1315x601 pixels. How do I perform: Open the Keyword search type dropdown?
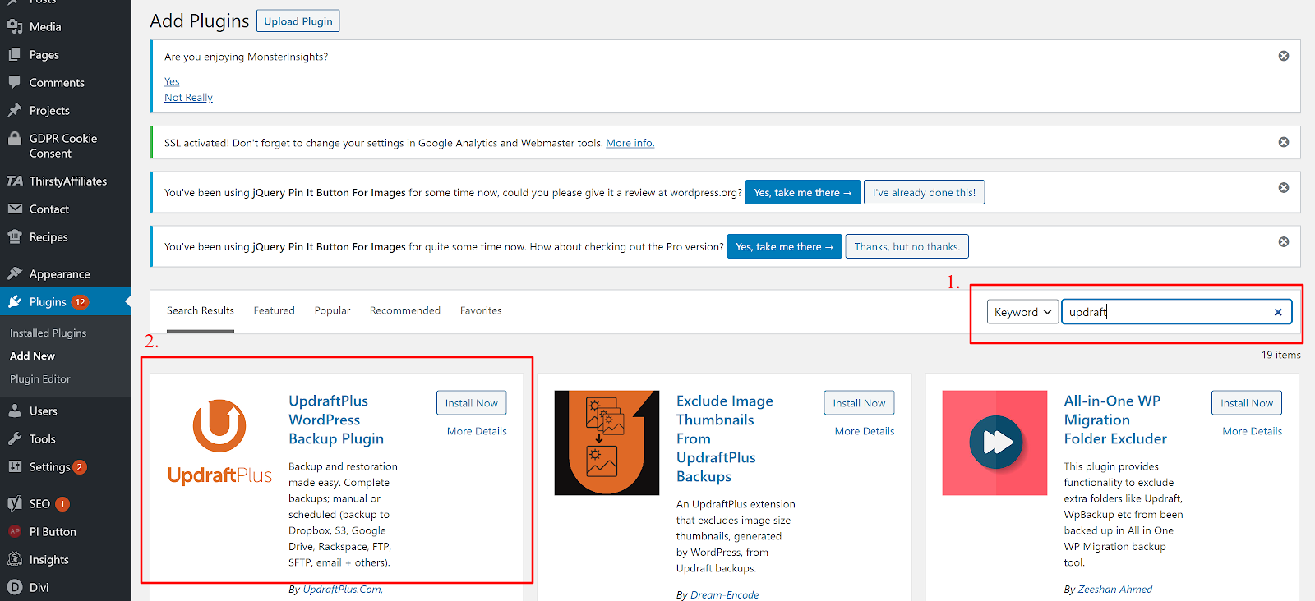(x=1023, y=312)
